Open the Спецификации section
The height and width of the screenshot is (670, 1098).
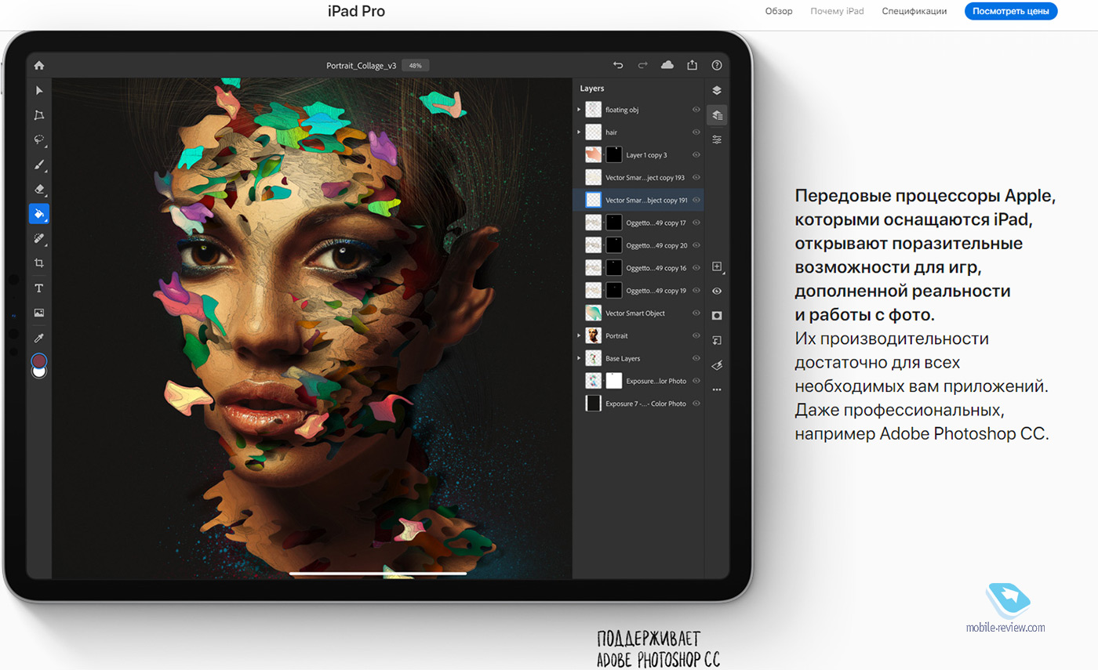tap(914, 11)
